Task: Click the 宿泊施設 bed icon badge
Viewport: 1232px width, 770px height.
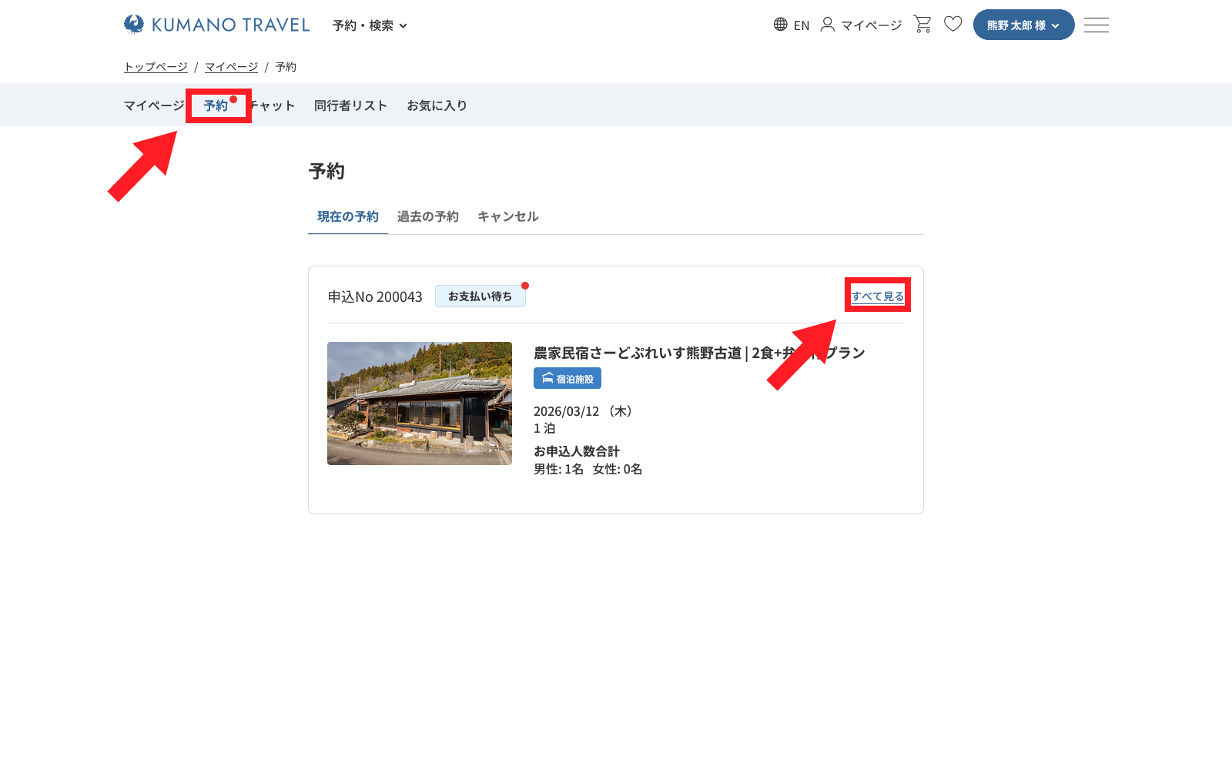Action: 567,378
